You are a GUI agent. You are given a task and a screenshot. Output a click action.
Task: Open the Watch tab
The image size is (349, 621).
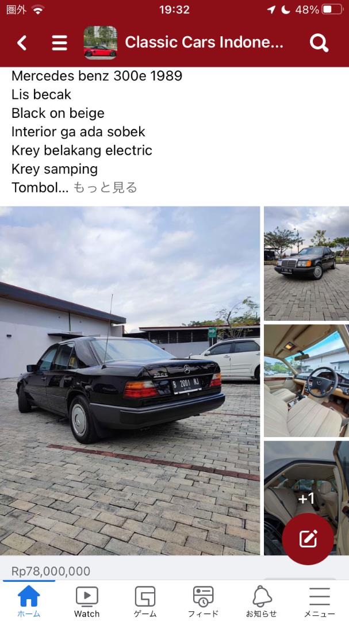pos(87,601)
